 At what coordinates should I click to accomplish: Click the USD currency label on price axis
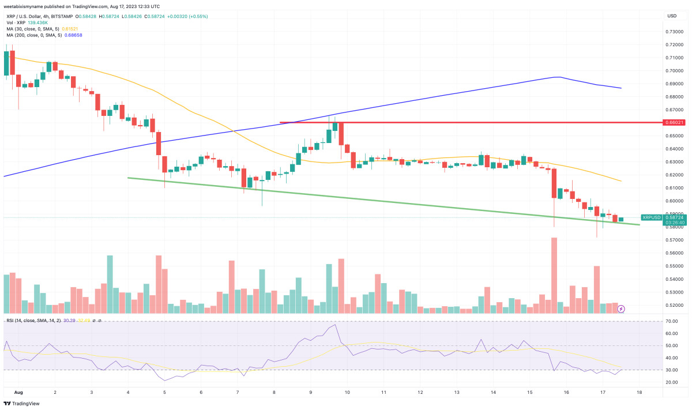[x=671, y=16]
